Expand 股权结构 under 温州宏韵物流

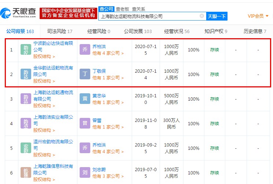pos(44,155)
